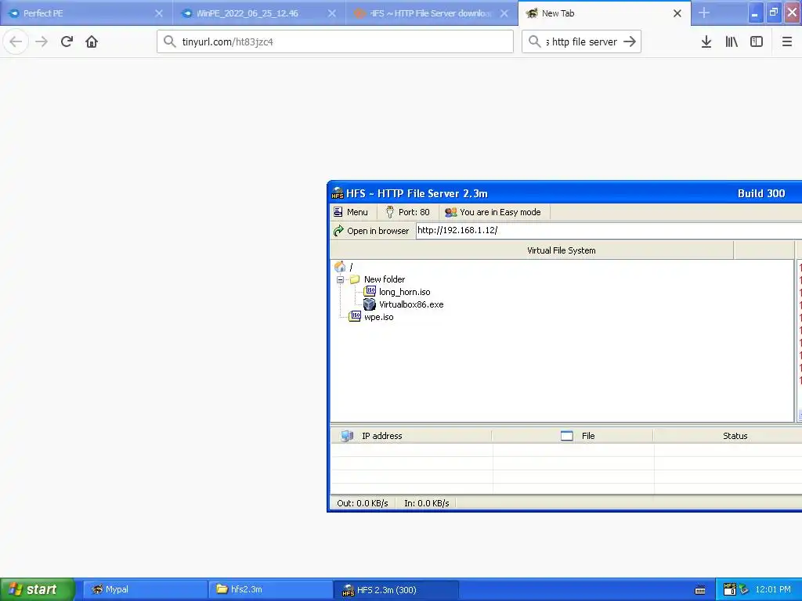This screenshot has width=802, height=601.
Task: Go back with the browser back arrow
Action: pos(16,42)
